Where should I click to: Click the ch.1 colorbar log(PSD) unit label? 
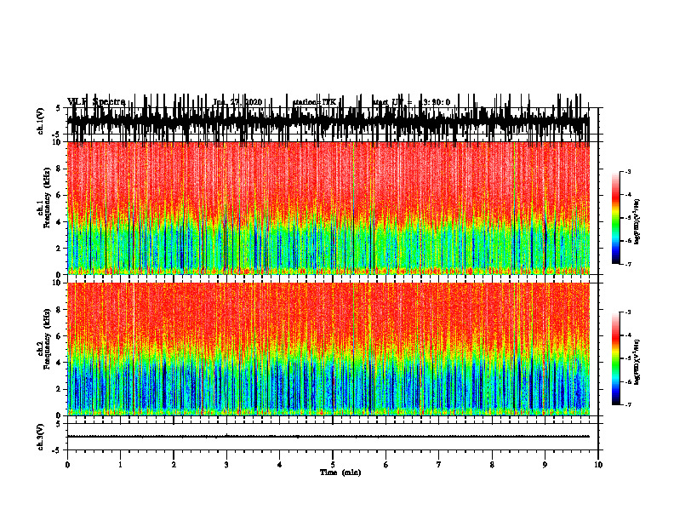(x=637, y=221)
